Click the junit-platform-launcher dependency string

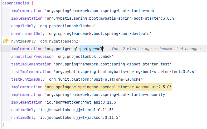[x=96, y=79]
